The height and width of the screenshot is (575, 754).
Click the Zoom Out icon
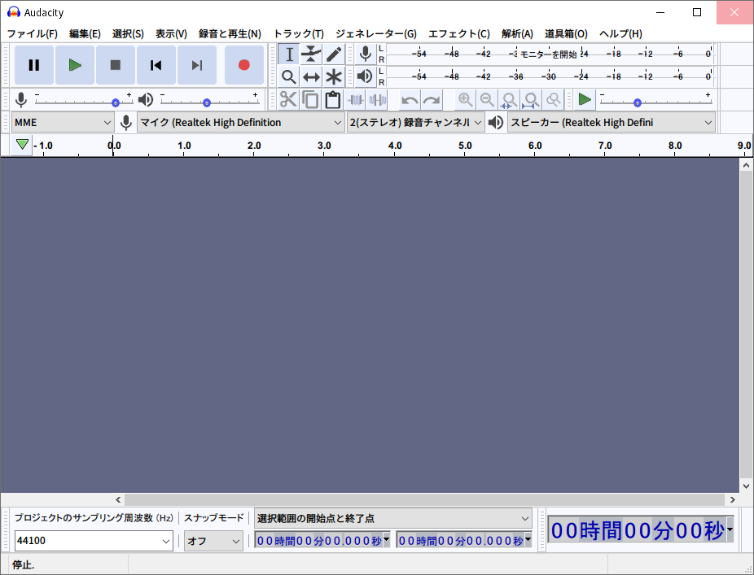click(487, 100)
